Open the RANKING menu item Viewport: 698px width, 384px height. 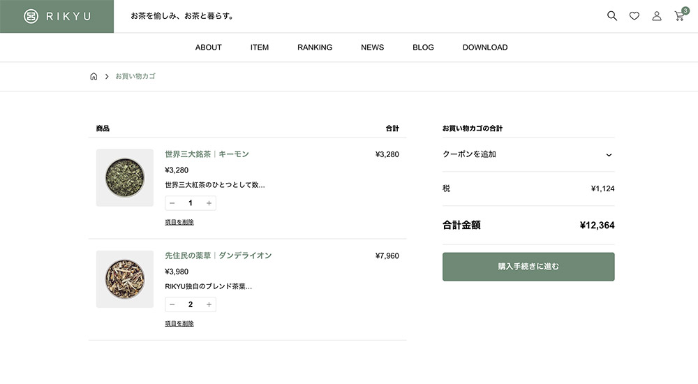tap(315, 47)
